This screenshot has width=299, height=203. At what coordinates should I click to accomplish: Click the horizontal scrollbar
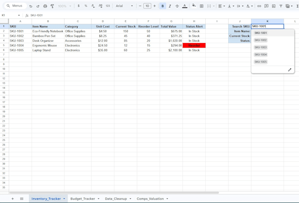(x=114, y=193)
